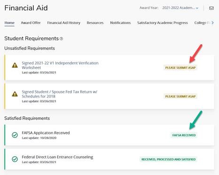Click the help icon beside Student Requirements
The height and width of the screenshot is (175, 219).
tap(62, 38)
